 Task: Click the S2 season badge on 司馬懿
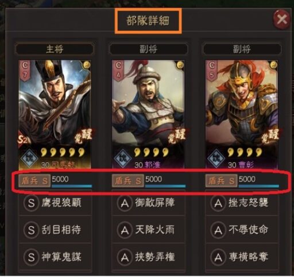point(24,140)
